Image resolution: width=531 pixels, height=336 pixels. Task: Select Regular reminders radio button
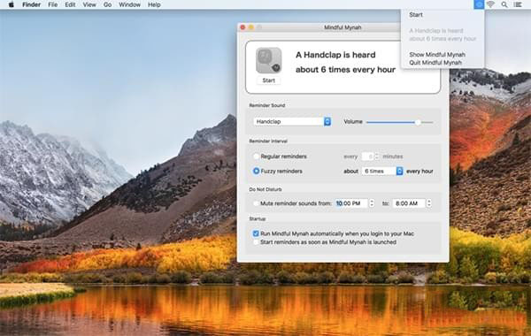click(256, 156)
